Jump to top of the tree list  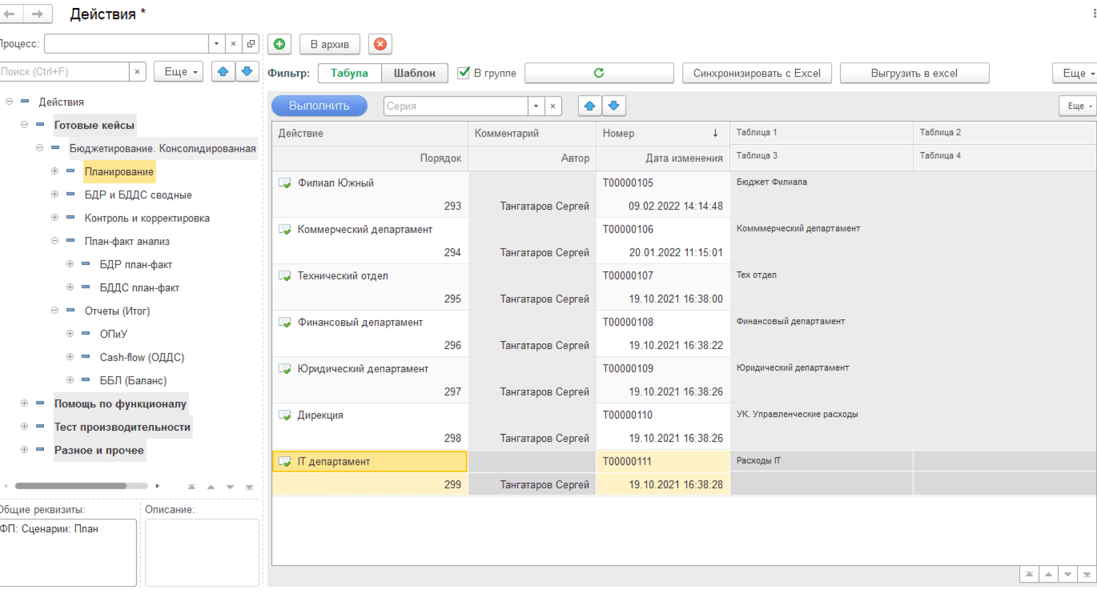[x=192, y=487]
